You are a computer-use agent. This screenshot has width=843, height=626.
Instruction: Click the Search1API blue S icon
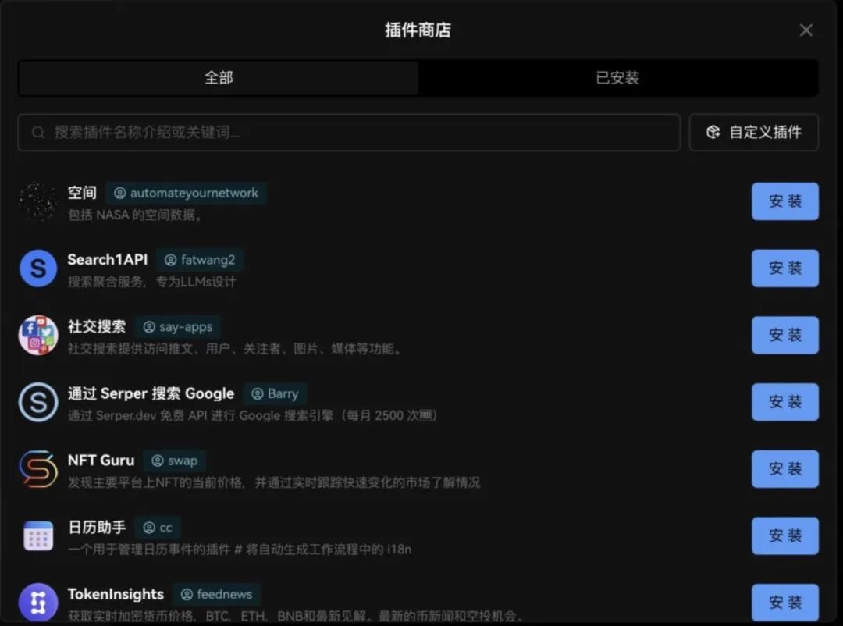pyautogui.click(x=38, y=269)
